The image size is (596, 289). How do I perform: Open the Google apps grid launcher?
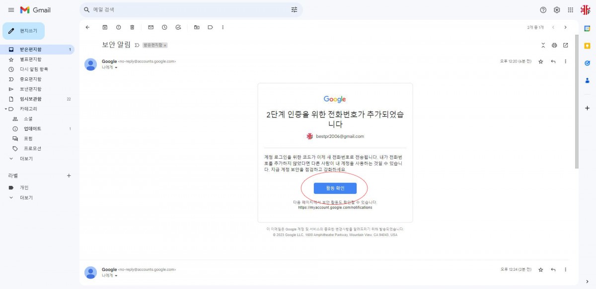[570, 10]
